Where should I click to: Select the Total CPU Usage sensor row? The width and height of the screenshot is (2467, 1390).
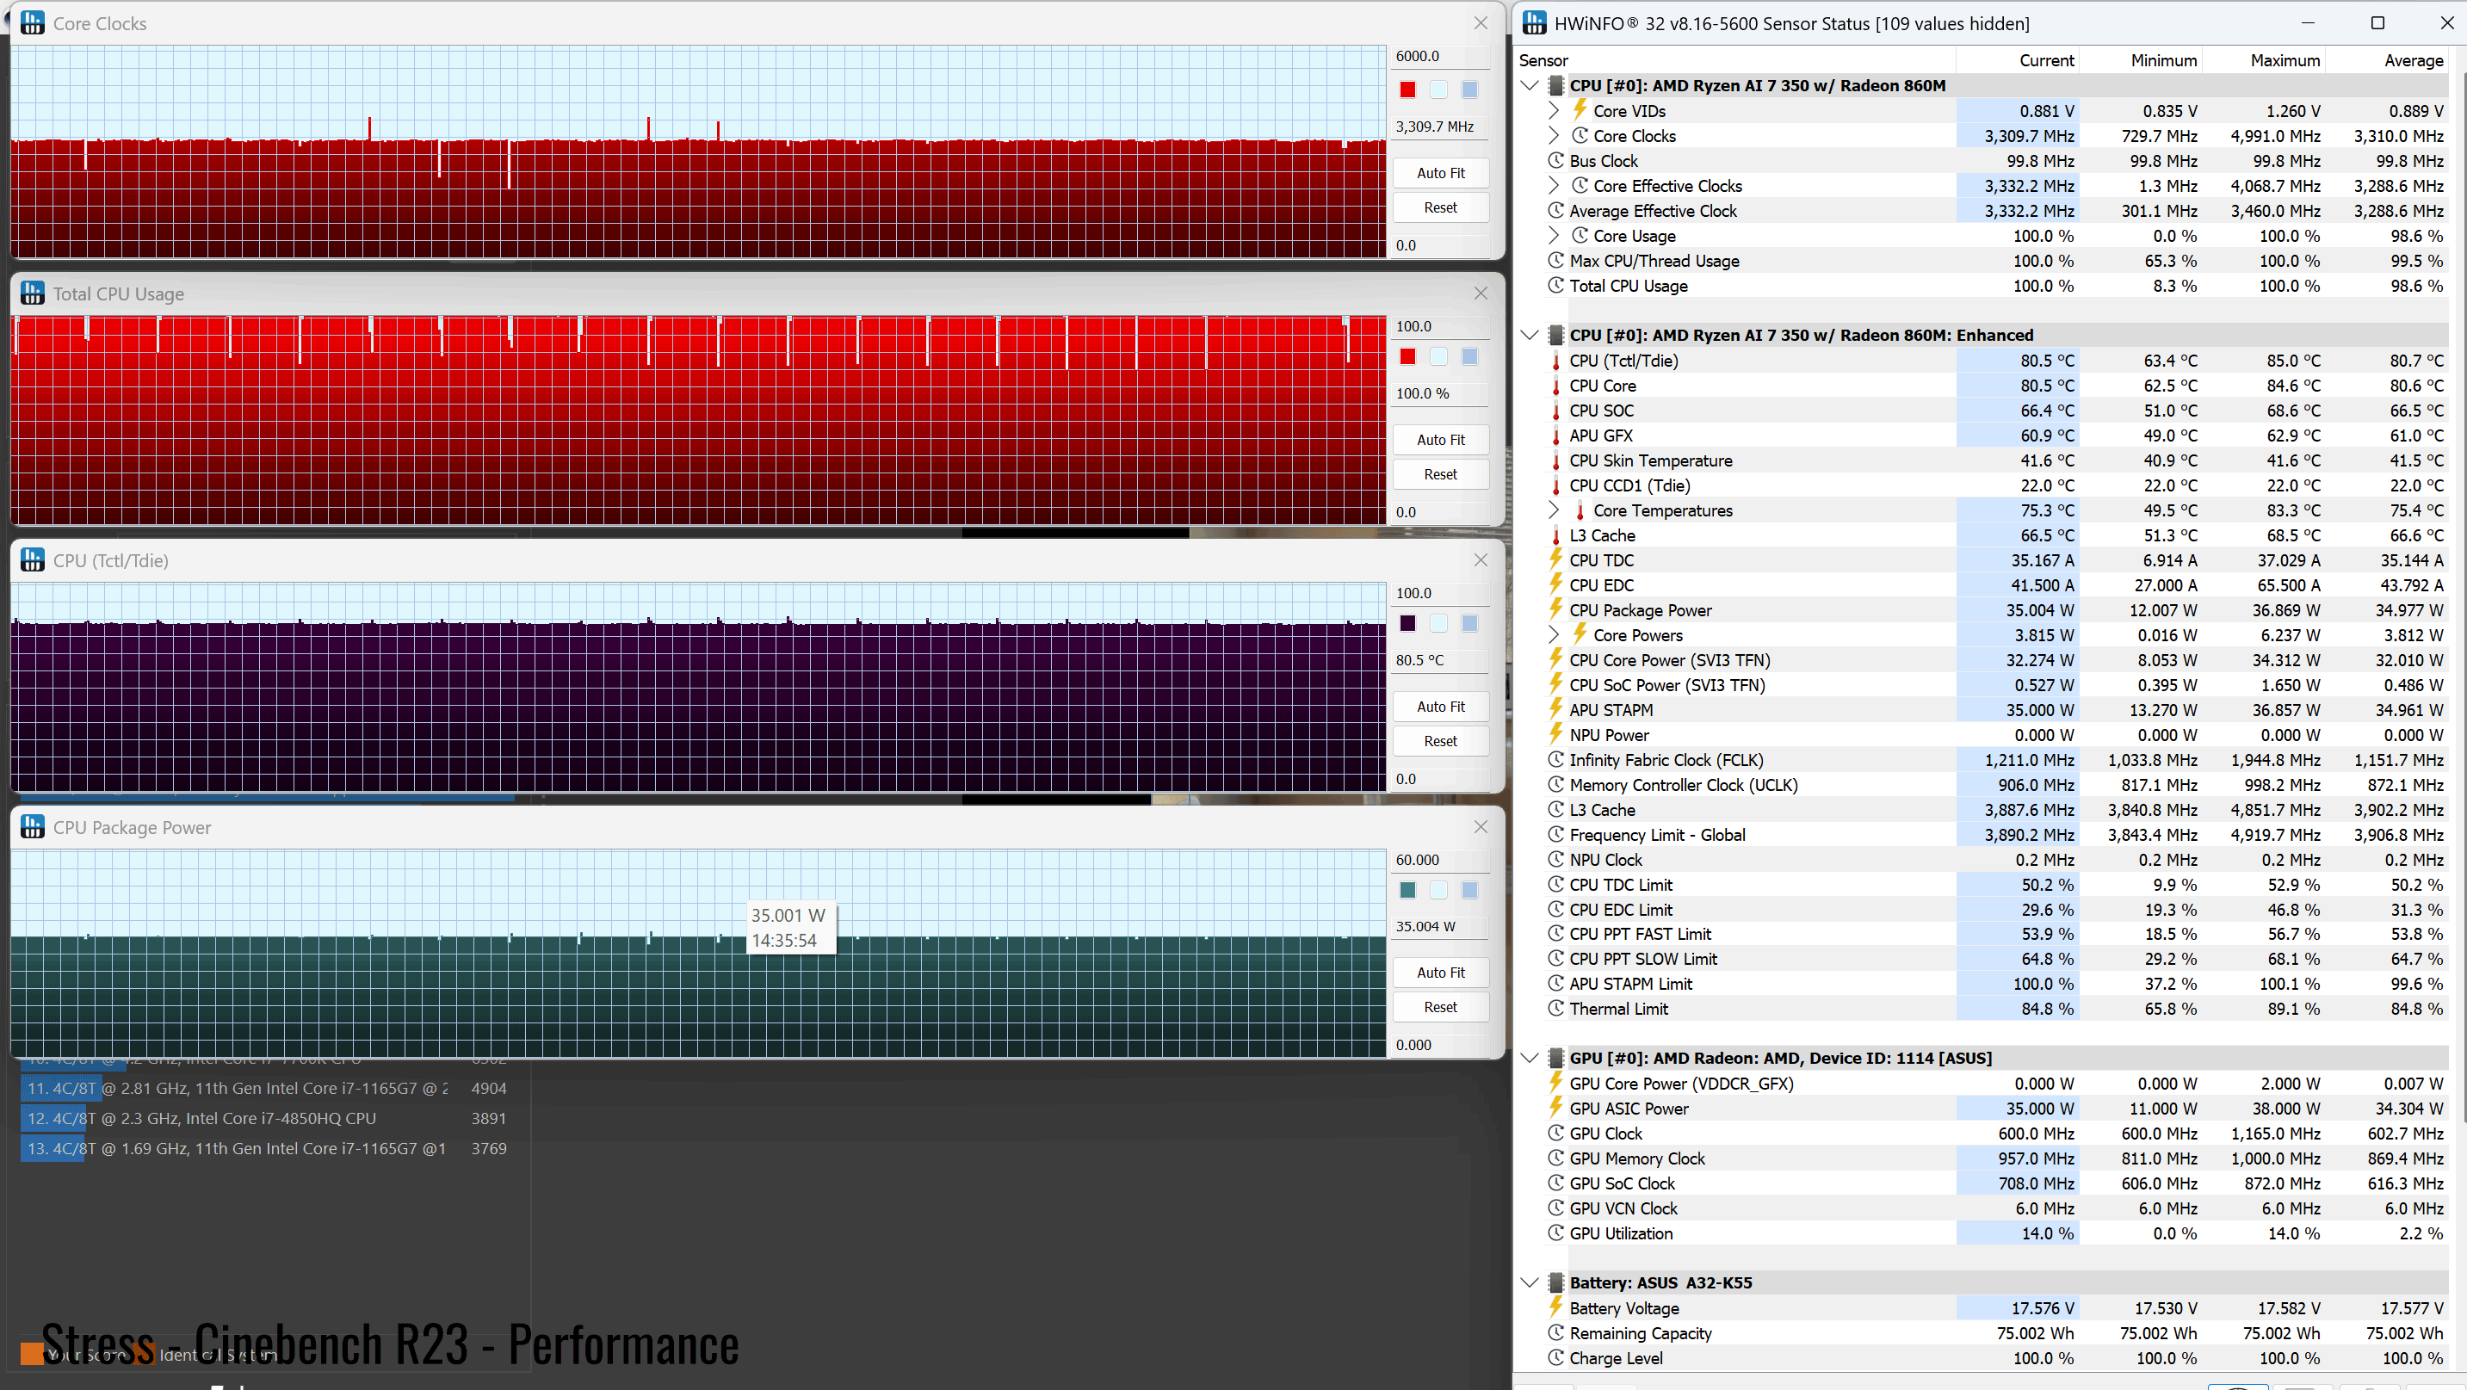point(1982,285)
